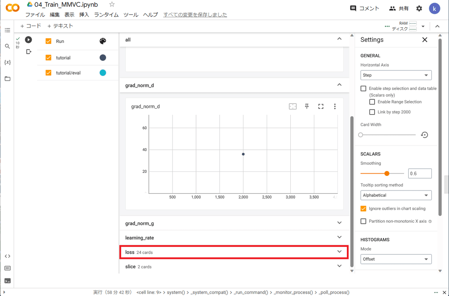Reset card width to default
Screen dimensions: 449x296
pos(424,135)
